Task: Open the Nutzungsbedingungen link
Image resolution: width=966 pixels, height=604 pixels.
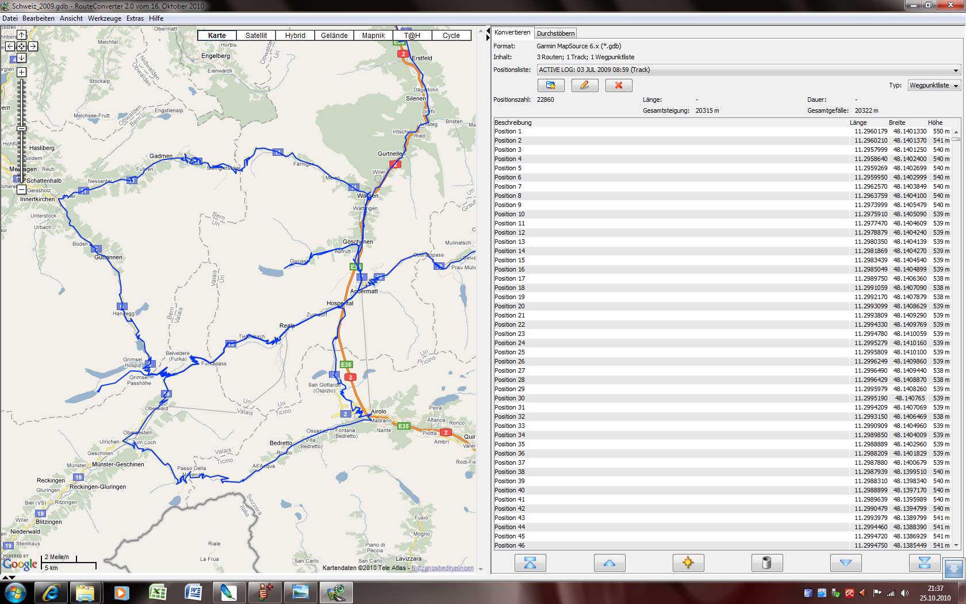Action: point(443,568)
